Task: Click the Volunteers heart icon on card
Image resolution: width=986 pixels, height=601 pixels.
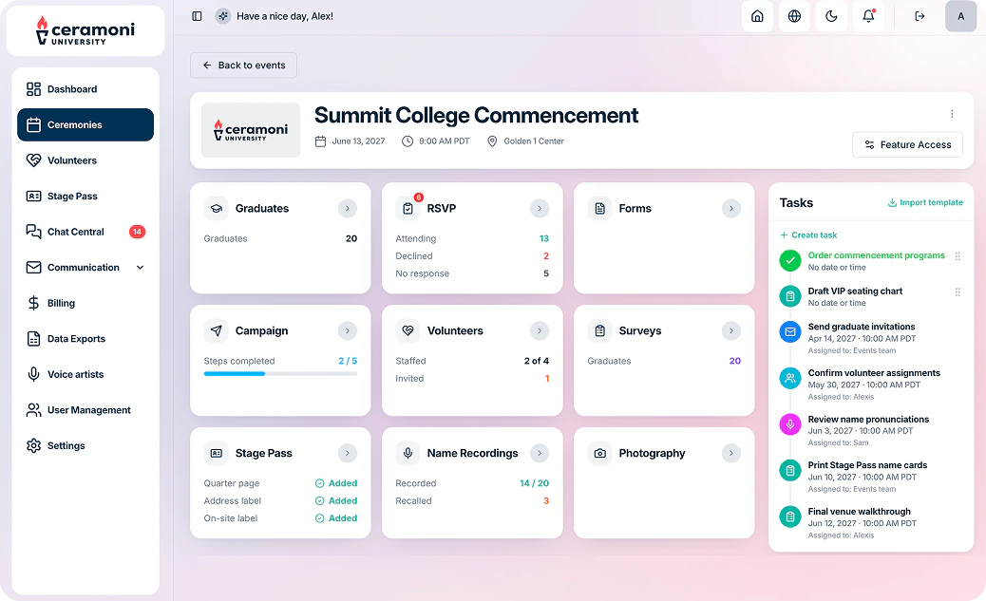Action: (x=408, y=330)
